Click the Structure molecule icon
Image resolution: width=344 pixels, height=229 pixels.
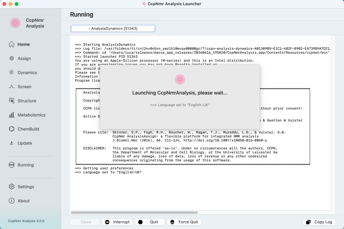pos(11,101)
